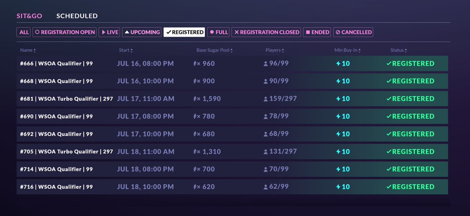470x216 pixels.
Task: Click the players icon beside 159/297
Action: point(266,99)
